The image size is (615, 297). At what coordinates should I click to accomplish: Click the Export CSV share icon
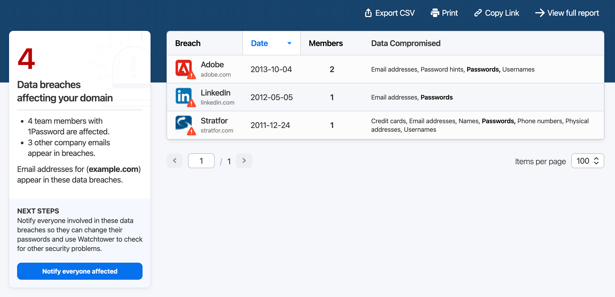[368, 13]
